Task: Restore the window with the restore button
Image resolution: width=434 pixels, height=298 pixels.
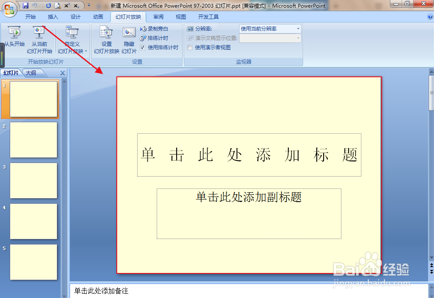Action: [407, 3]
